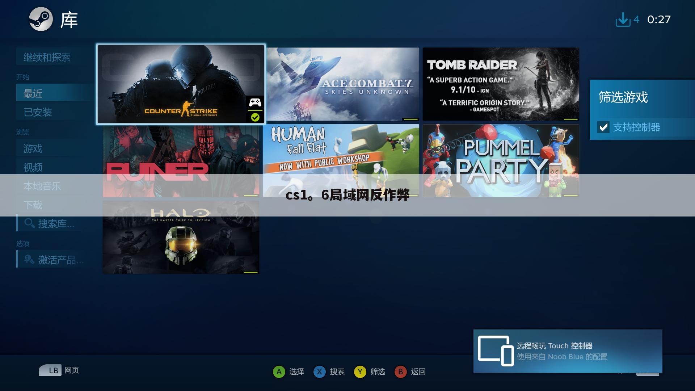Click the green A 选择 button icon
The height and width of the screenshot is (391, 695).
(279, 371)
